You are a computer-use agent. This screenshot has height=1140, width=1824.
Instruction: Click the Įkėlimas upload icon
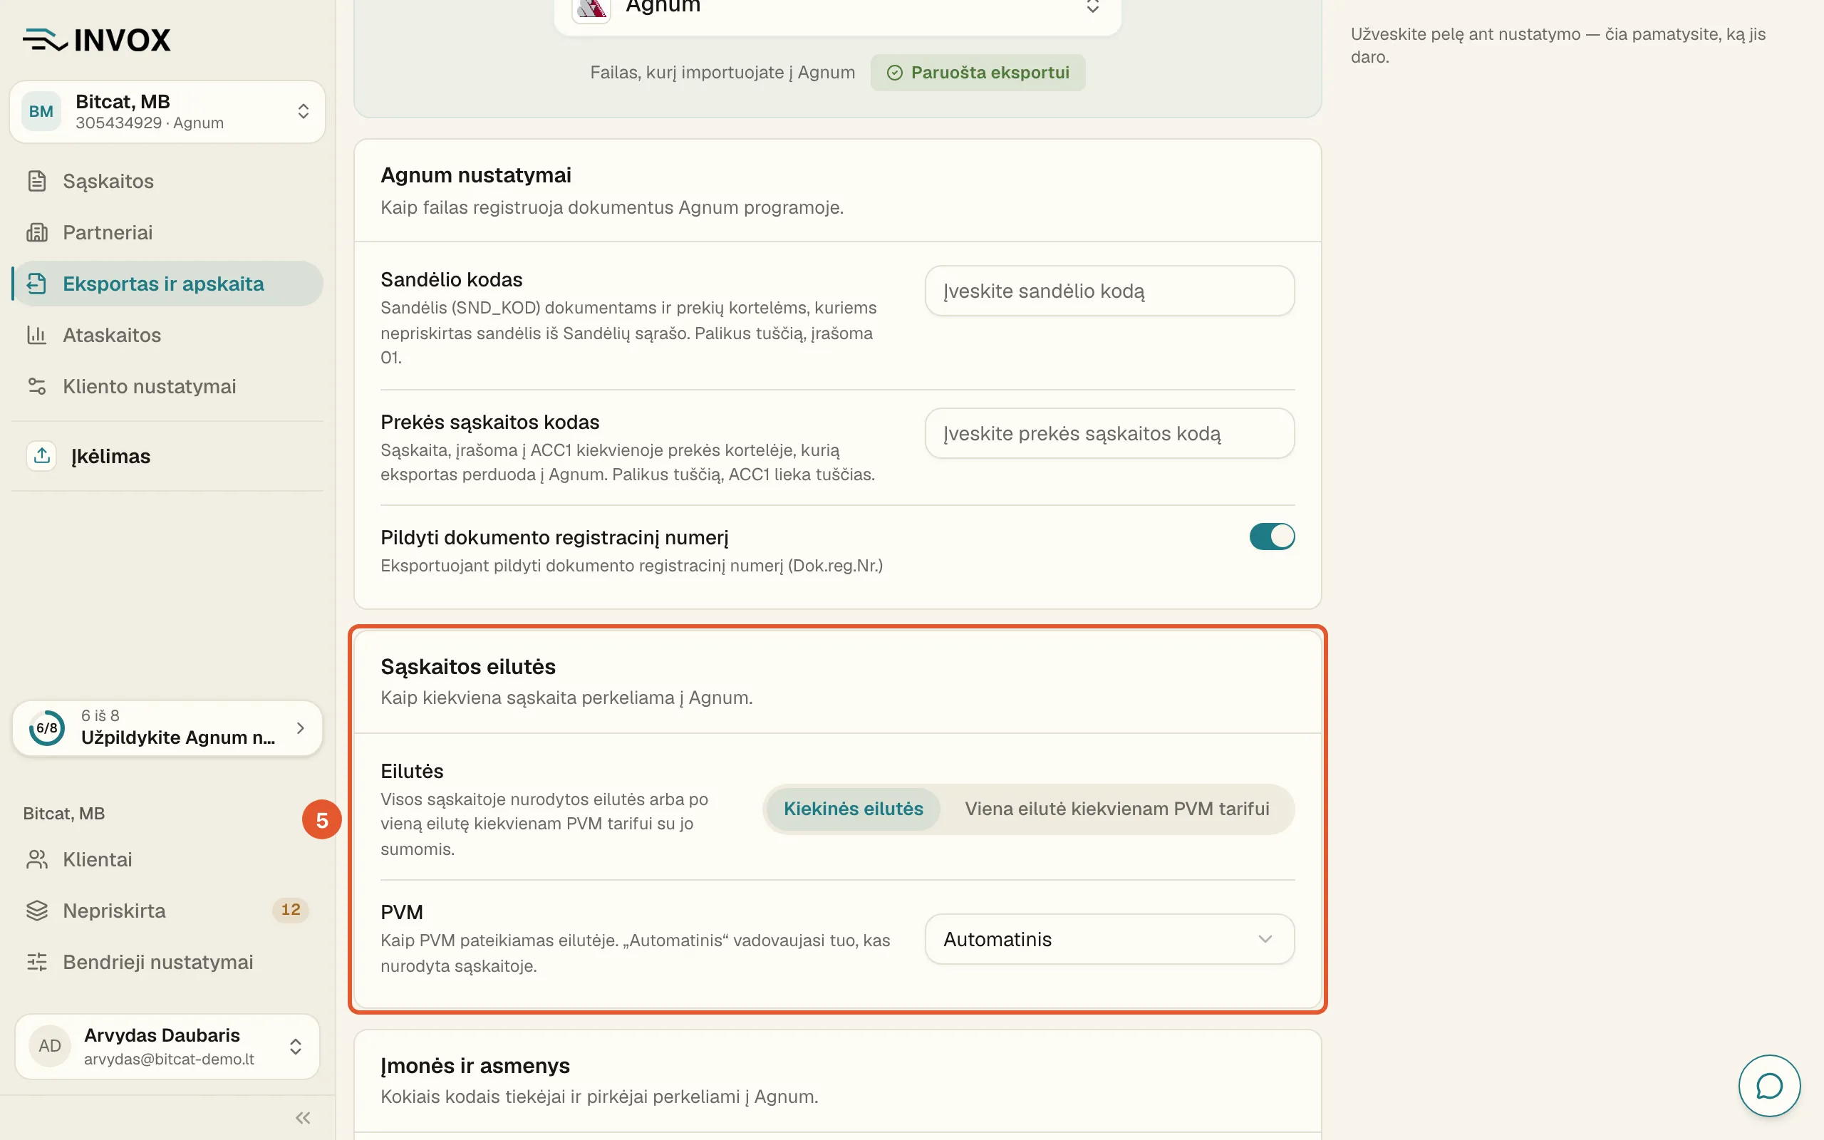(41, 455)
